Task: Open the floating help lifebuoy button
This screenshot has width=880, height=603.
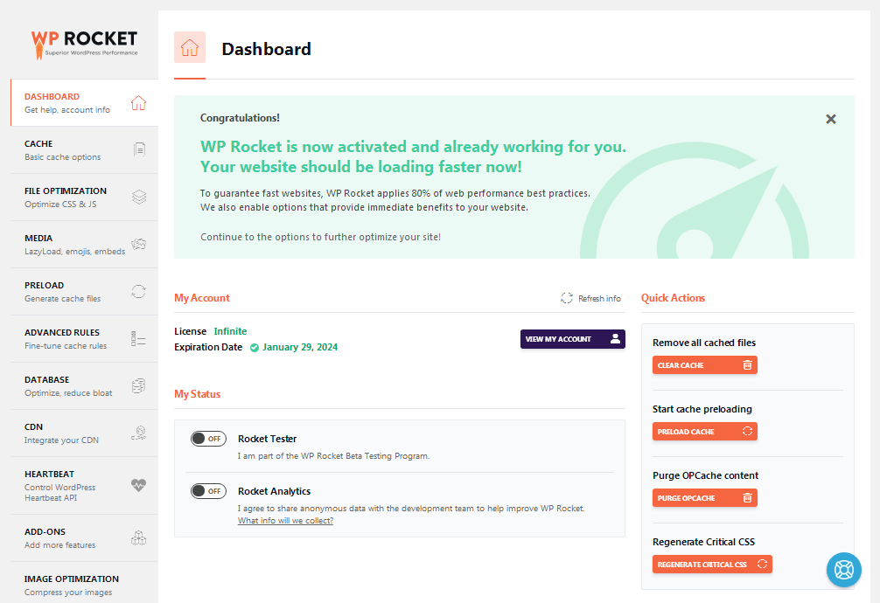Action: pyautogui.click(x=843, y=570)
